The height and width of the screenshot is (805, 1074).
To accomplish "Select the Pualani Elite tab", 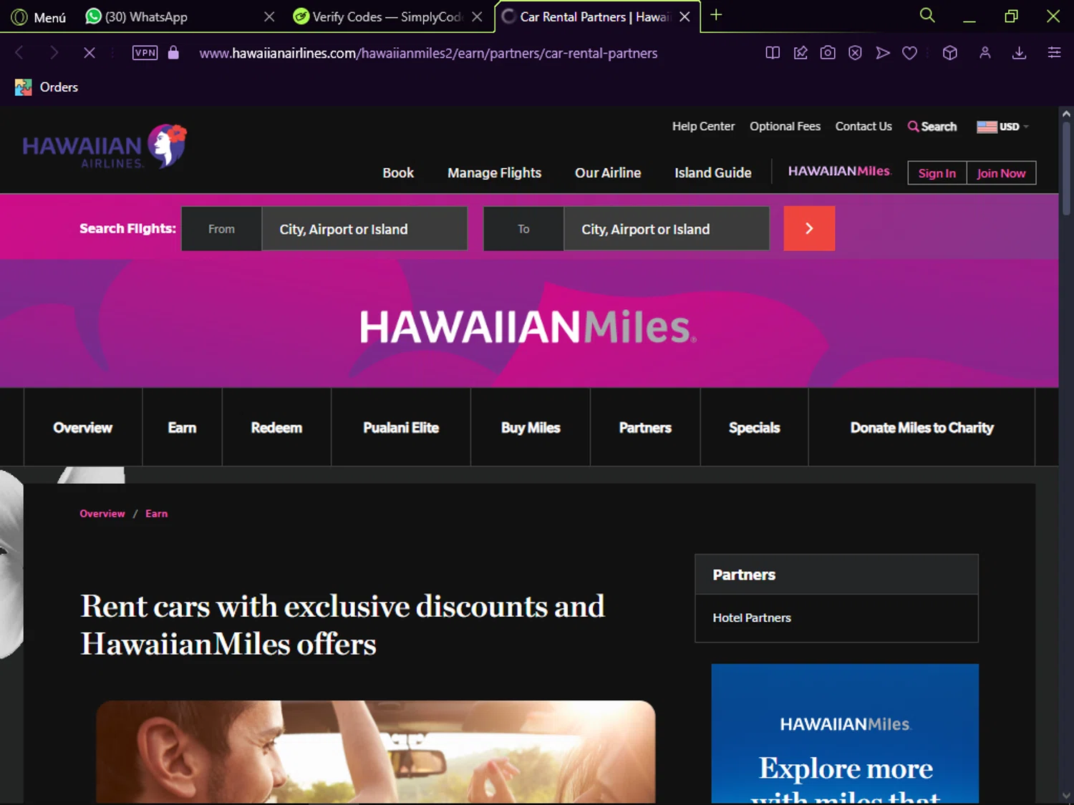I will pyautogui.click(x=401, y=428).
